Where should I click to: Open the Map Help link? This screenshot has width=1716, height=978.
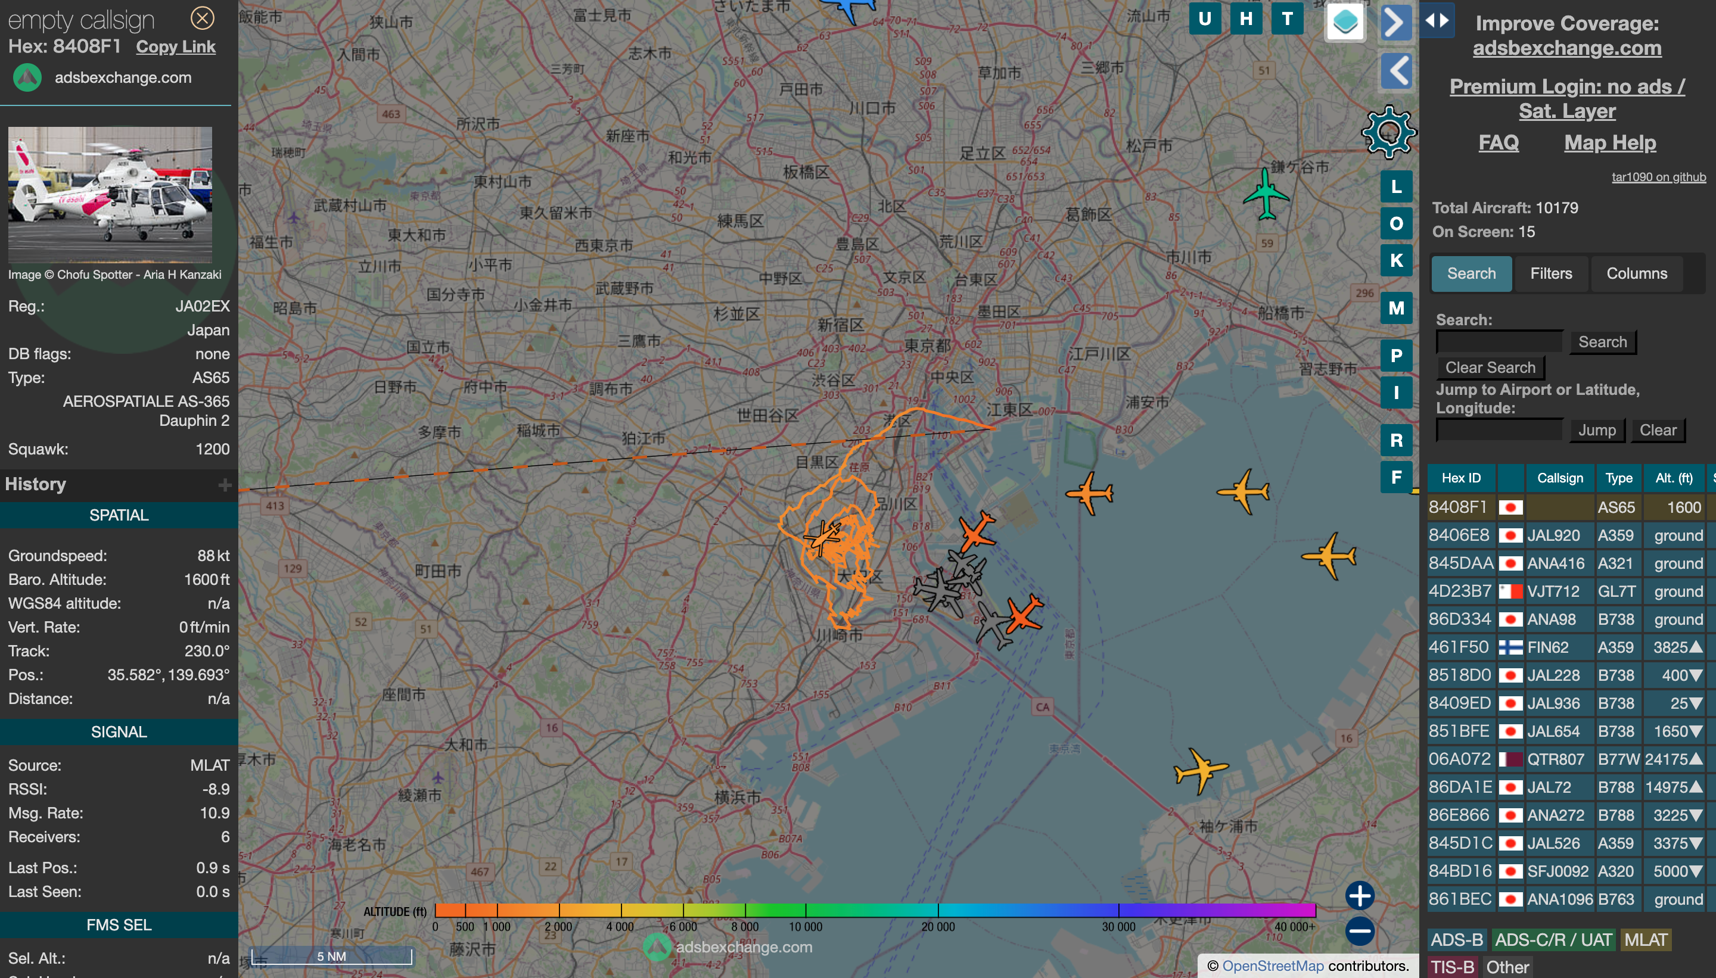pos(1610,142)
